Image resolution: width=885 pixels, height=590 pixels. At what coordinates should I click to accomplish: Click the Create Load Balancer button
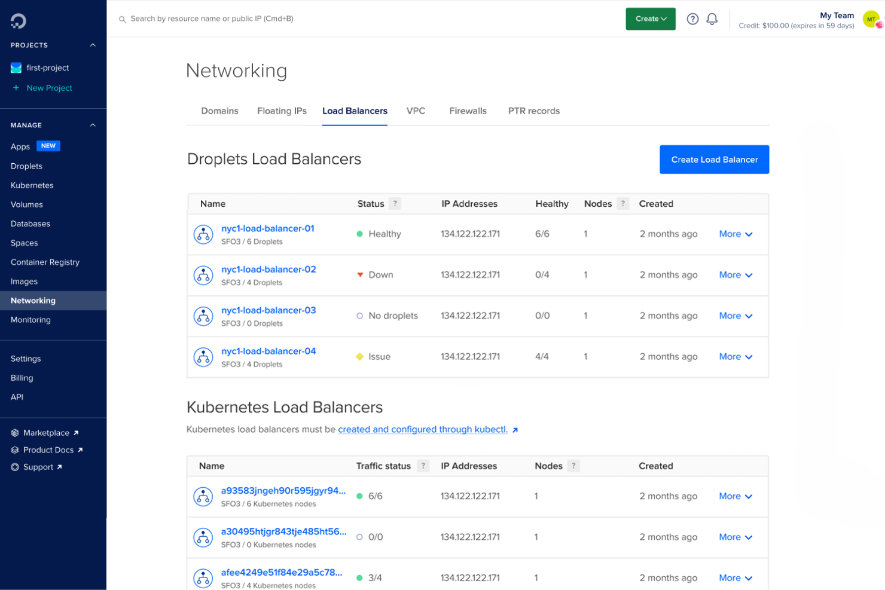point(715,160)
